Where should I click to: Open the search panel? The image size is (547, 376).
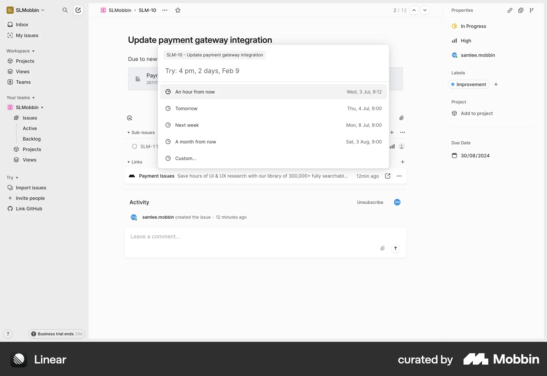65,10
